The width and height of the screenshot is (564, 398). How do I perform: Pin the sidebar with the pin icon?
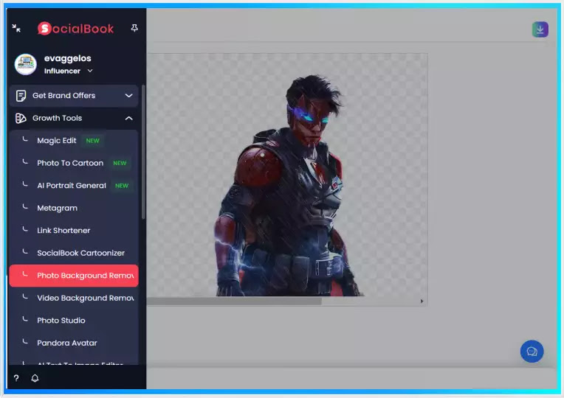point(134,28)
